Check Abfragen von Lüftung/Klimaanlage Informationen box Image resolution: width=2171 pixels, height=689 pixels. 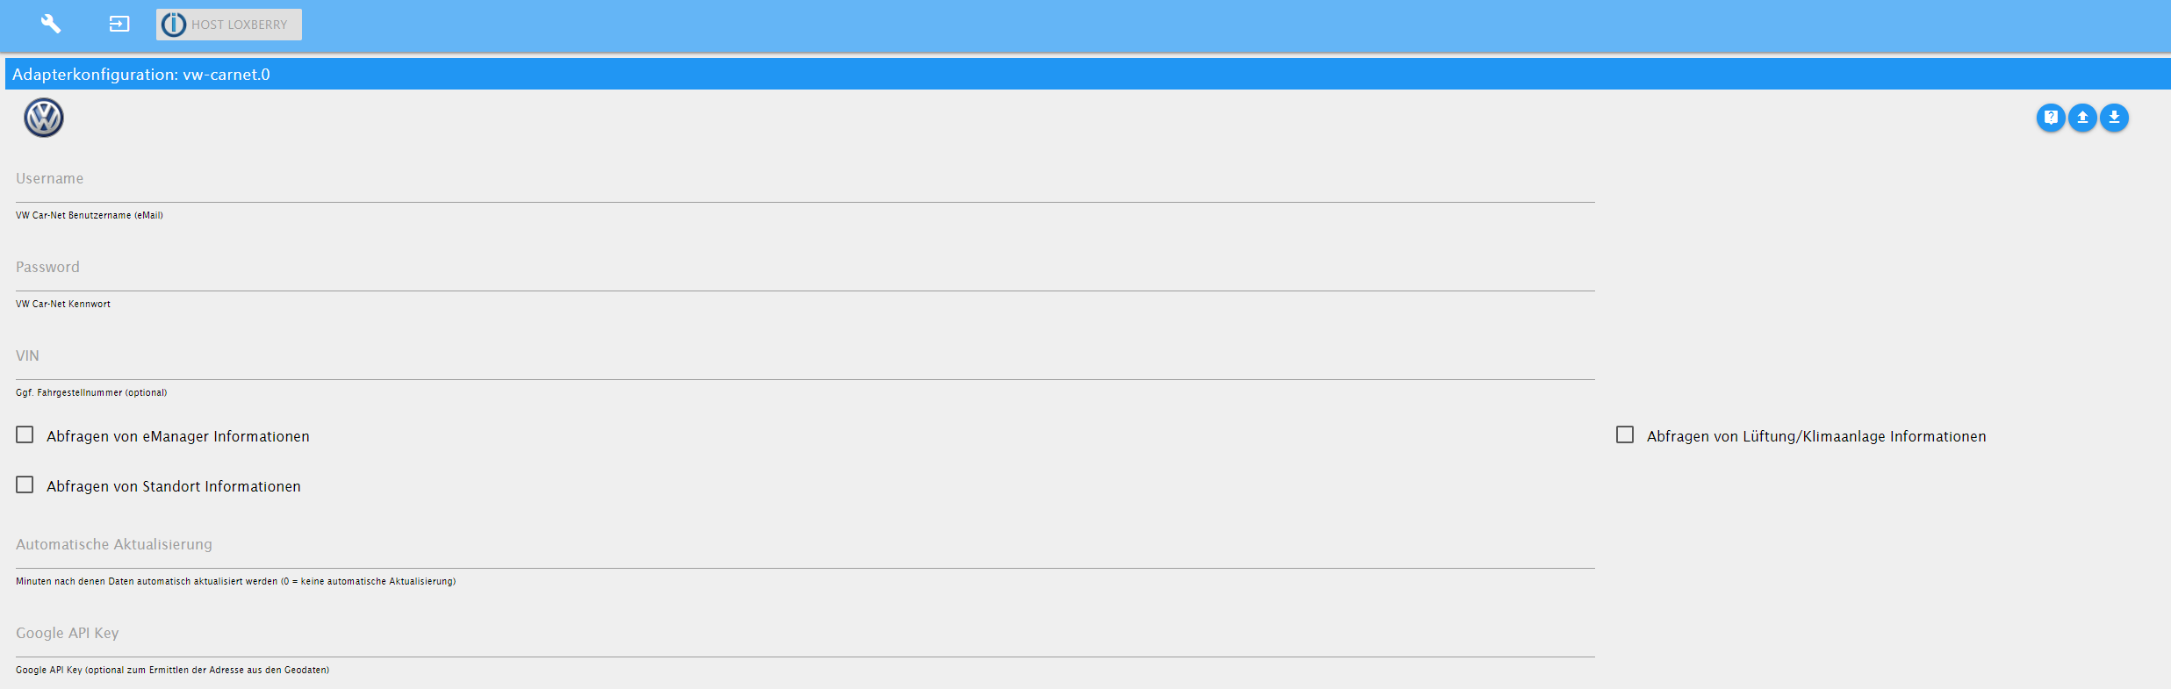(x=1625, y=435)
